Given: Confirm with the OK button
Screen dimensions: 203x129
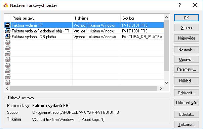Looking at the screenshot, I should point(187,18).
